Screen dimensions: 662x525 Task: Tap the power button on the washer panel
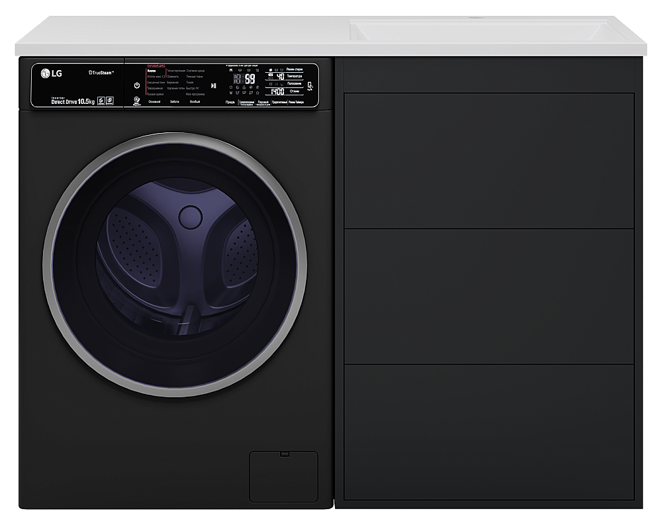point(137,85)
